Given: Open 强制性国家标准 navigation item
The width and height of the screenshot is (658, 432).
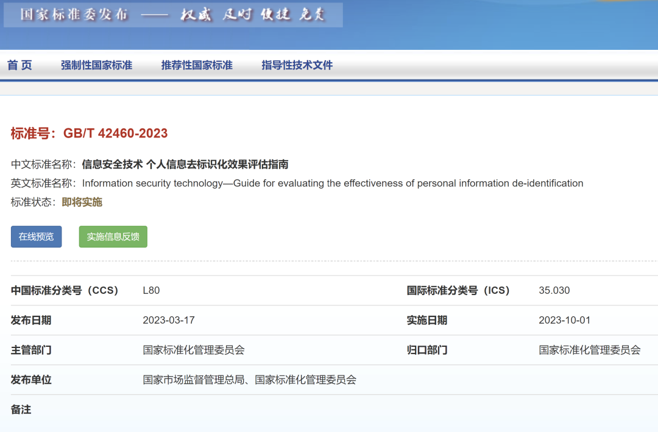Looking at the screenshot, I should [96, 65].
